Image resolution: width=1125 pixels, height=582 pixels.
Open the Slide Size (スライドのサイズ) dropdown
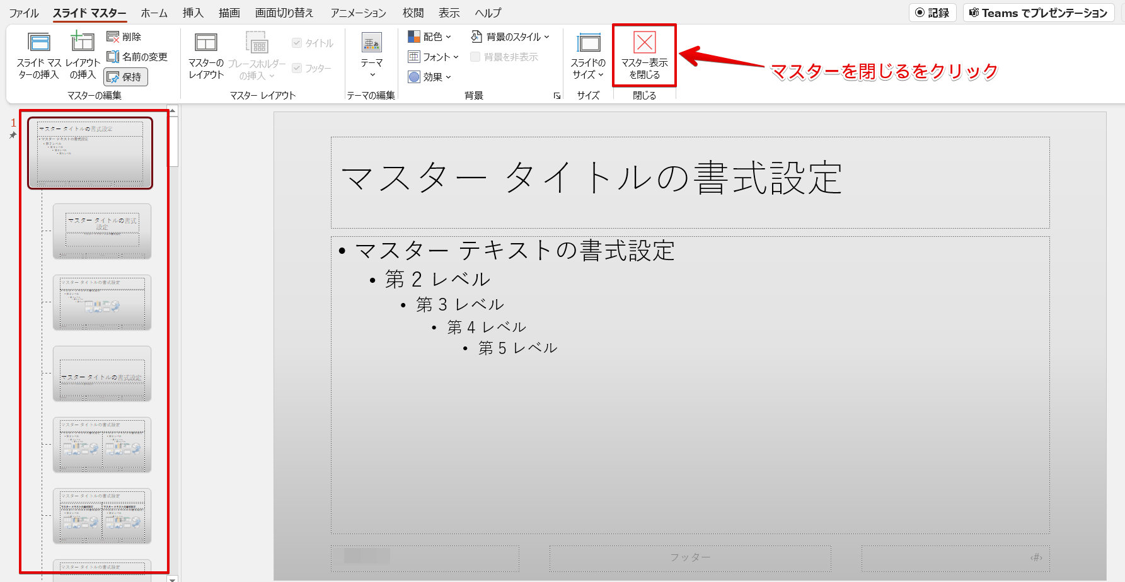tap(588, 55)
